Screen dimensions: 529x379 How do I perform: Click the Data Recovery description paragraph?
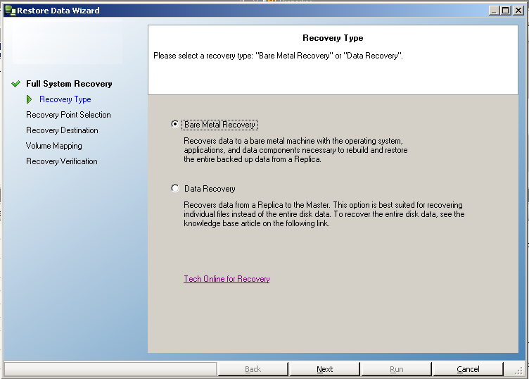coord(324,214)
